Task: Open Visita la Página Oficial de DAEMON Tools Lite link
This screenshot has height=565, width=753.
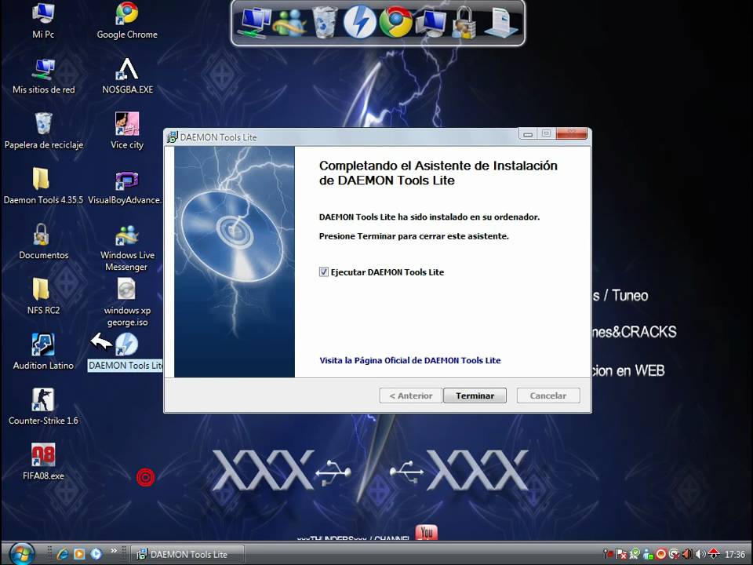Action: 410,360
